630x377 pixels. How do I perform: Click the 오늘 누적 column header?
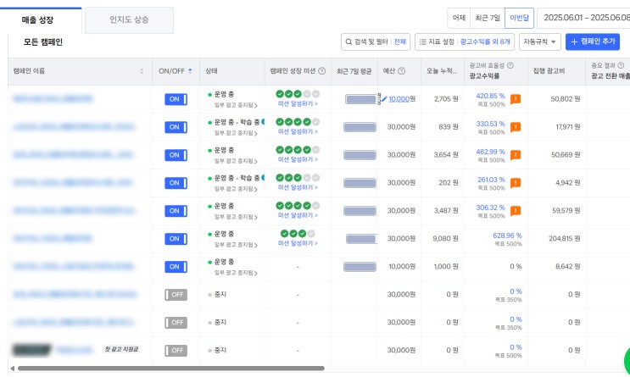(442, 71)
